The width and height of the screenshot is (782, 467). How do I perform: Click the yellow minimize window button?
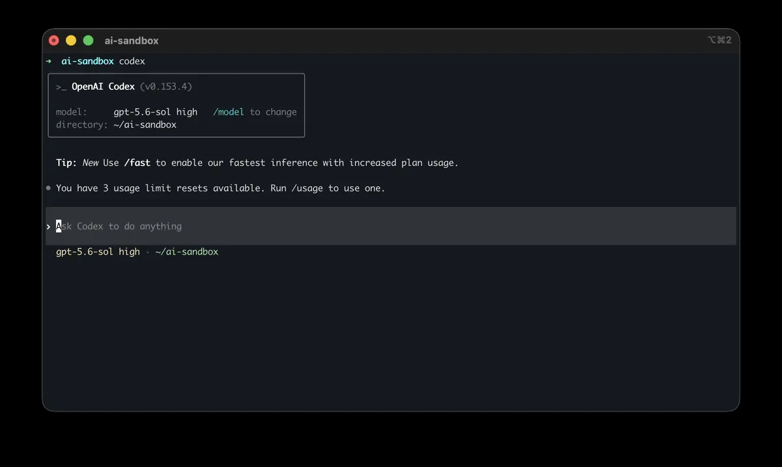(x=71, y=40)
